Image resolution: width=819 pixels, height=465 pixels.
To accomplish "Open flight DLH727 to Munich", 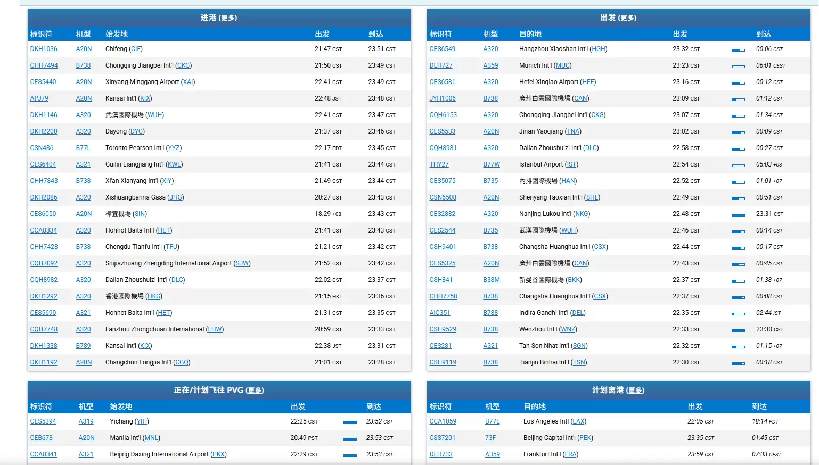I will [x=441, y=65].
